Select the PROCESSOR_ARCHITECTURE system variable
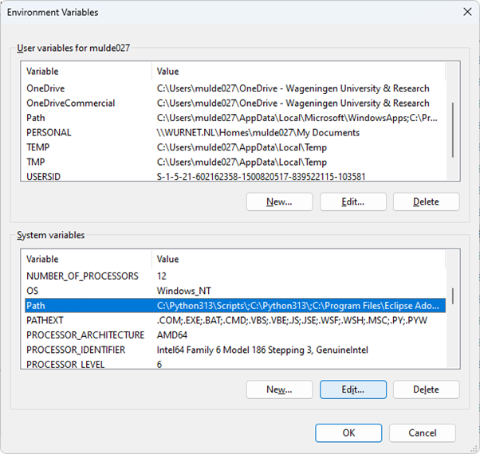 pyautogui.click(x=85, y=335)
